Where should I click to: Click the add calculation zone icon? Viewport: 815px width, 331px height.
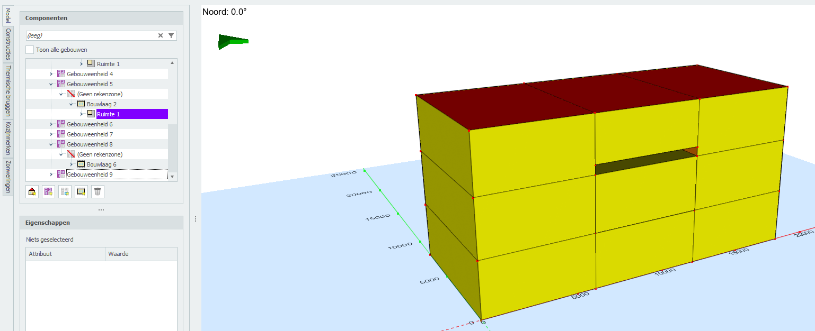pos(65,191)
